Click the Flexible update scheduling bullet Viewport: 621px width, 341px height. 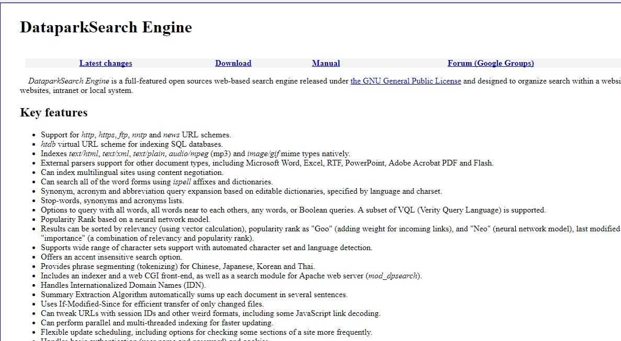[x=206, y=332]
